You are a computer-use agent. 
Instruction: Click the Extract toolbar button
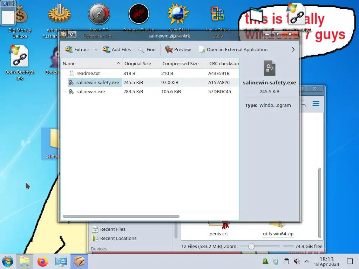click(77, 49)
